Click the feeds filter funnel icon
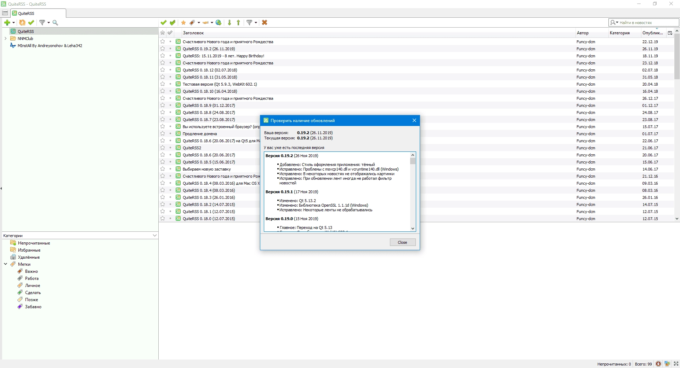Image resolution: width=680 pixels, height=368 pixels. tap(42, 23)
